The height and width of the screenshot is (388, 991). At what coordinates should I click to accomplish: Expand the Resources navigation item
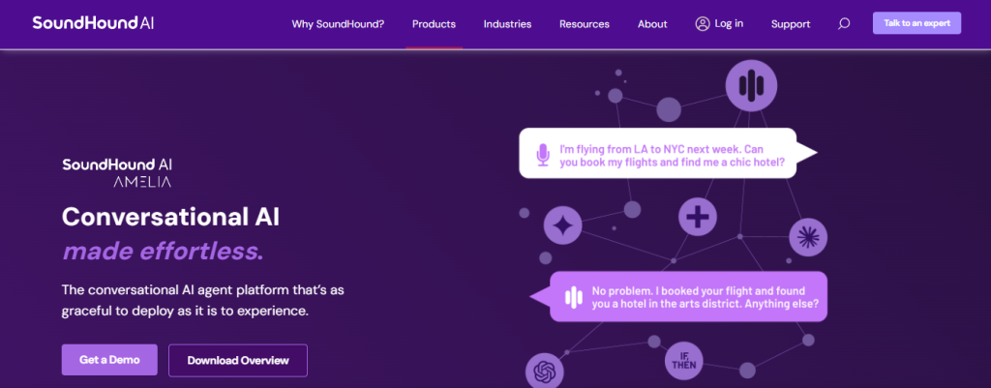coord(585,24)
